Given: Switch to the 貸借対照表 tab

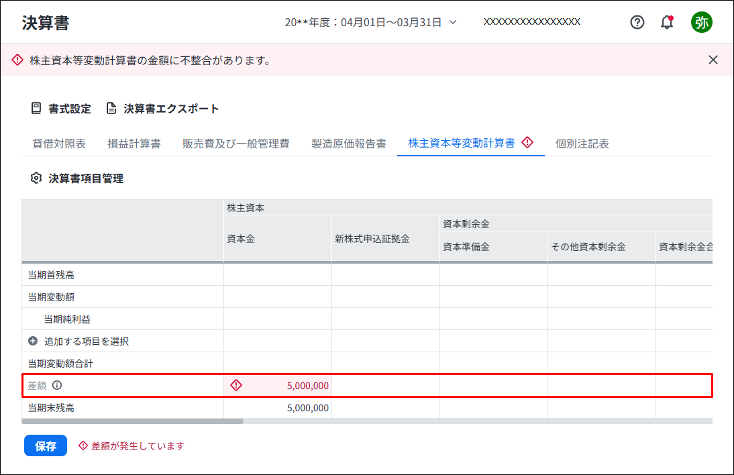Looking at the screenshot, I should 59,144.
